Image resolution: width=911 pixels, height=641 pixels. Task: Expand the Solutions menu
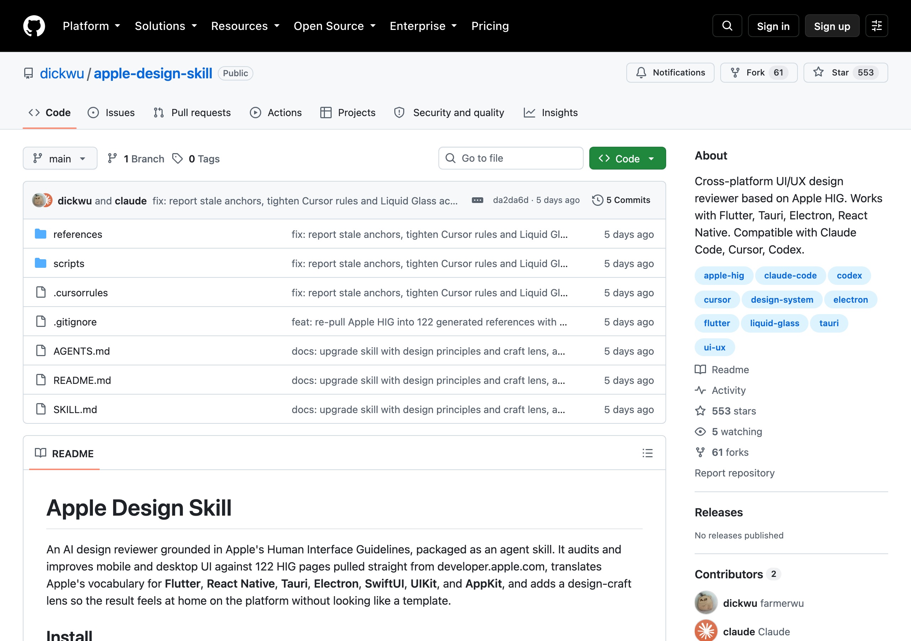166,26
